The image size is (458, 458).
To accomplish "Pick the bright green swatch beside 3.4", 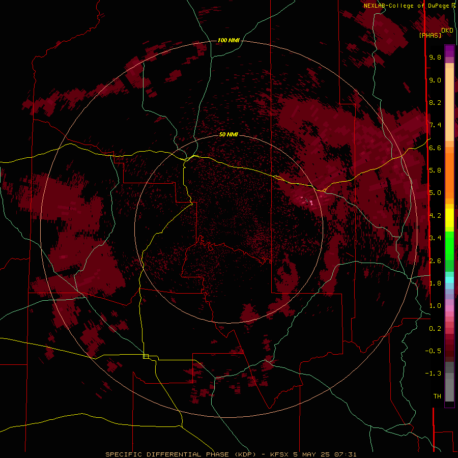I will [x=449, y=245].
